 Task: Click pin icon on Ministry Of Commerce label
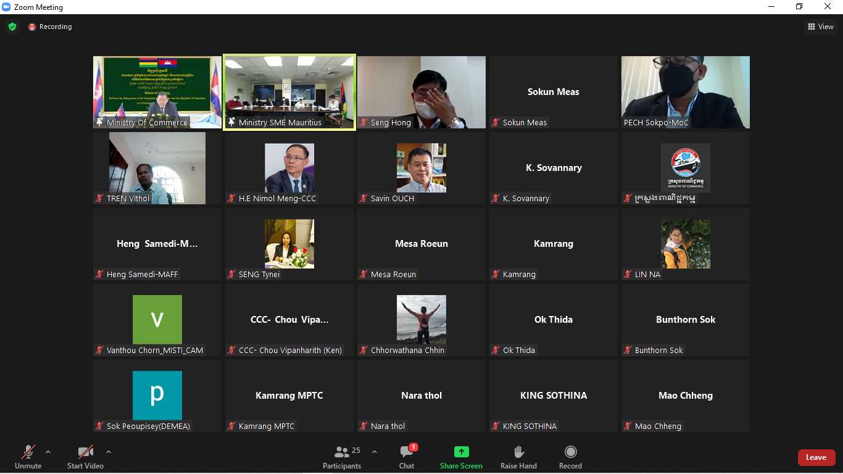point(99,123)
